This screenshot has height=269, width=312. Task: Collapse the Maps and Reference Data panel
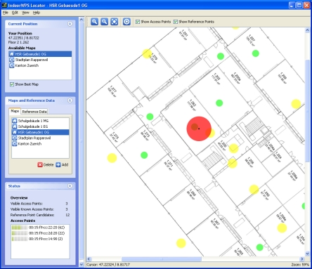coord(70,100)
